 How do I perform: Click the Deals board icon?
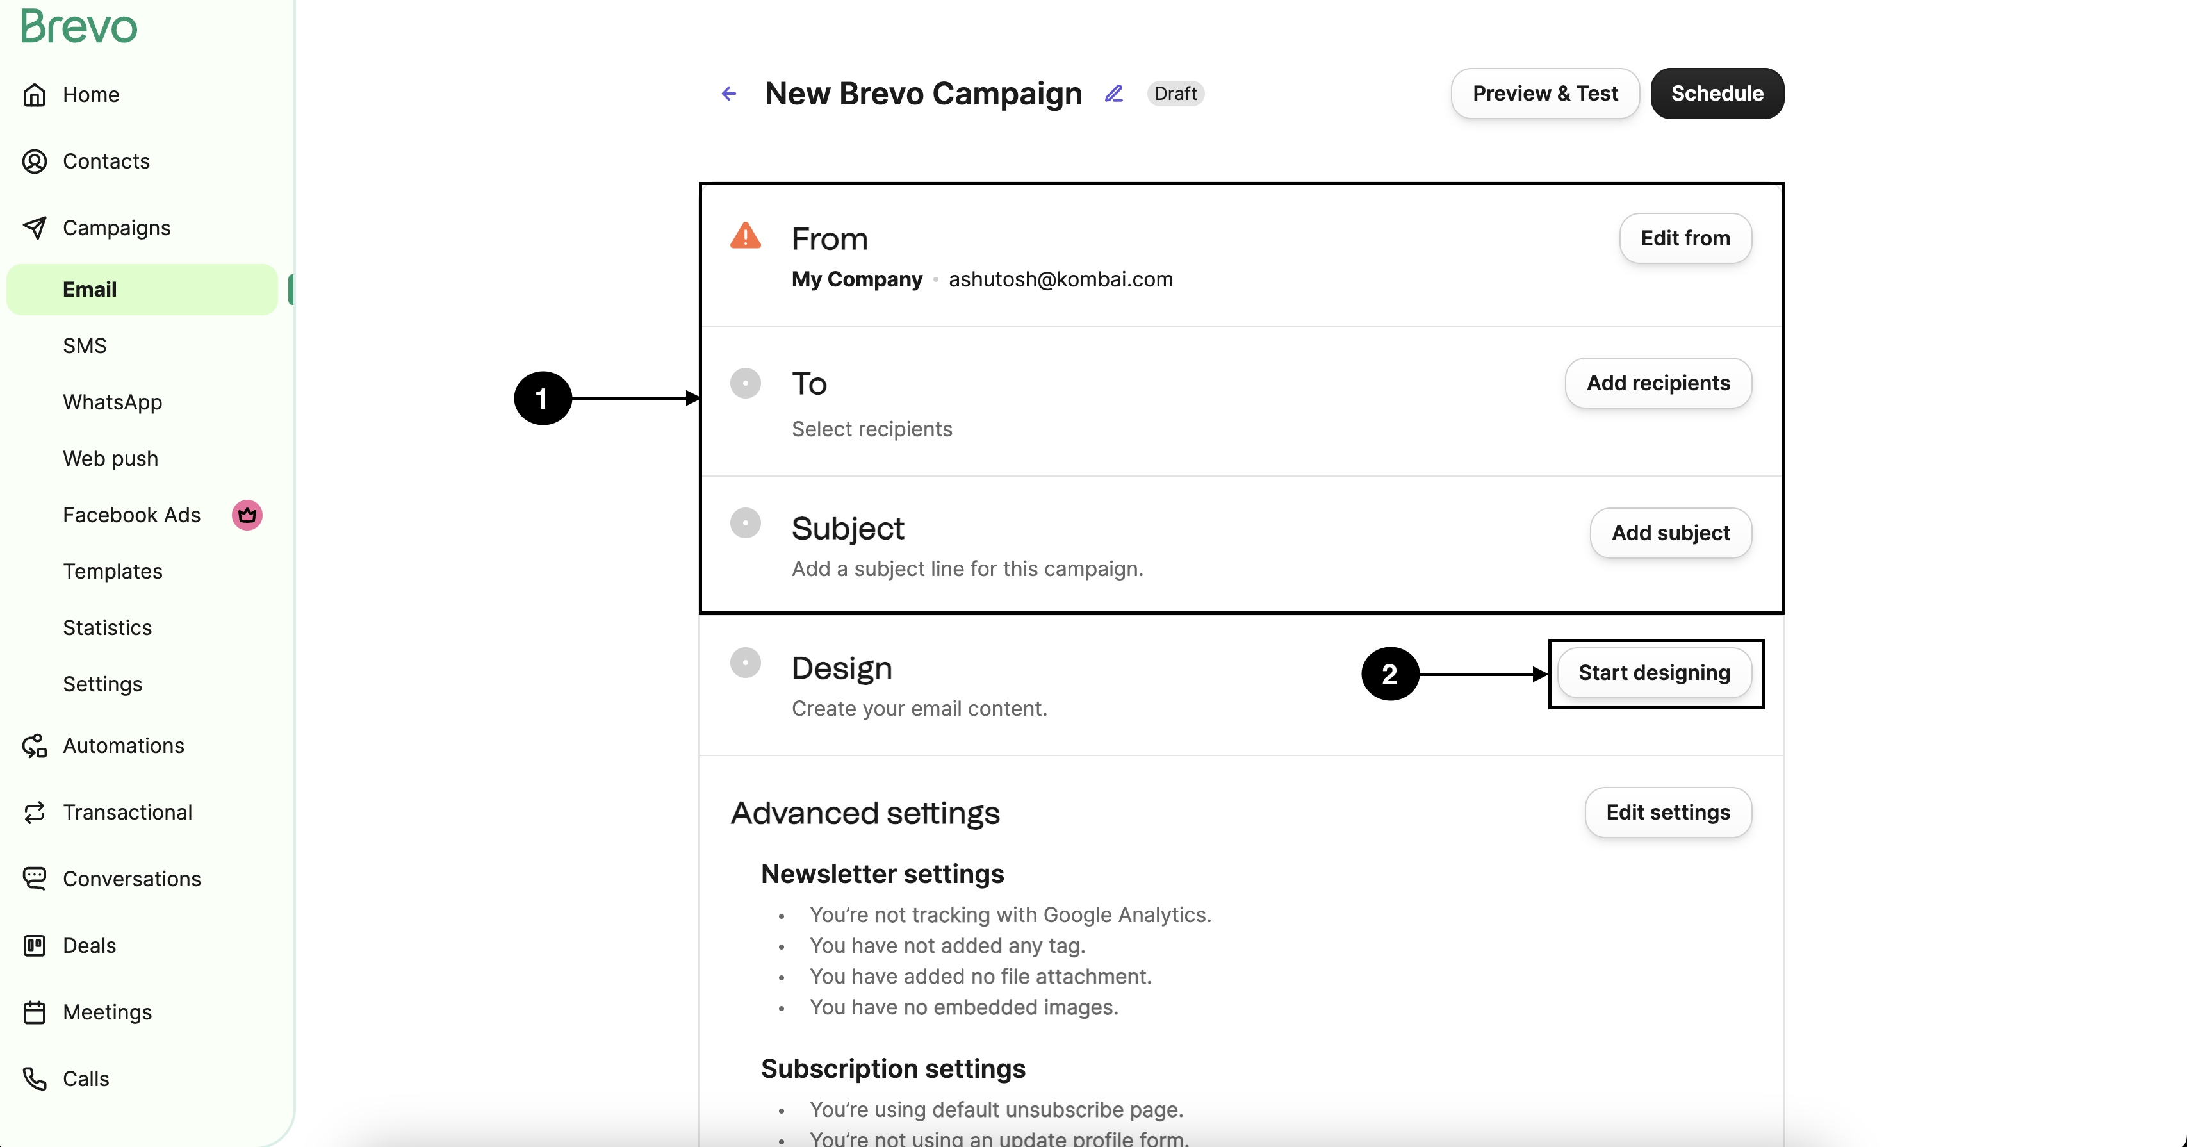pos(34,946)
